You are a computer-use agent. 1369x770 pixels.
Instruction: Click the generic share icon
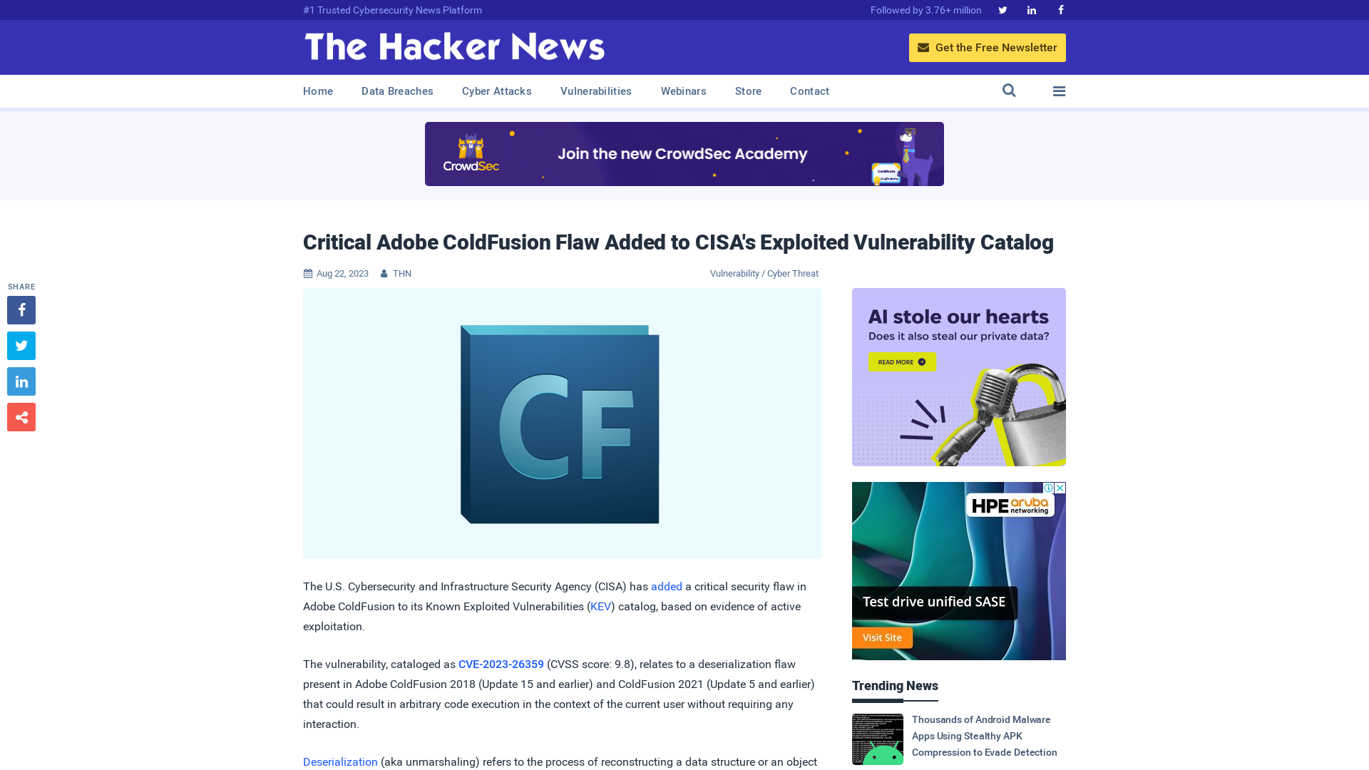pos(21,416)
